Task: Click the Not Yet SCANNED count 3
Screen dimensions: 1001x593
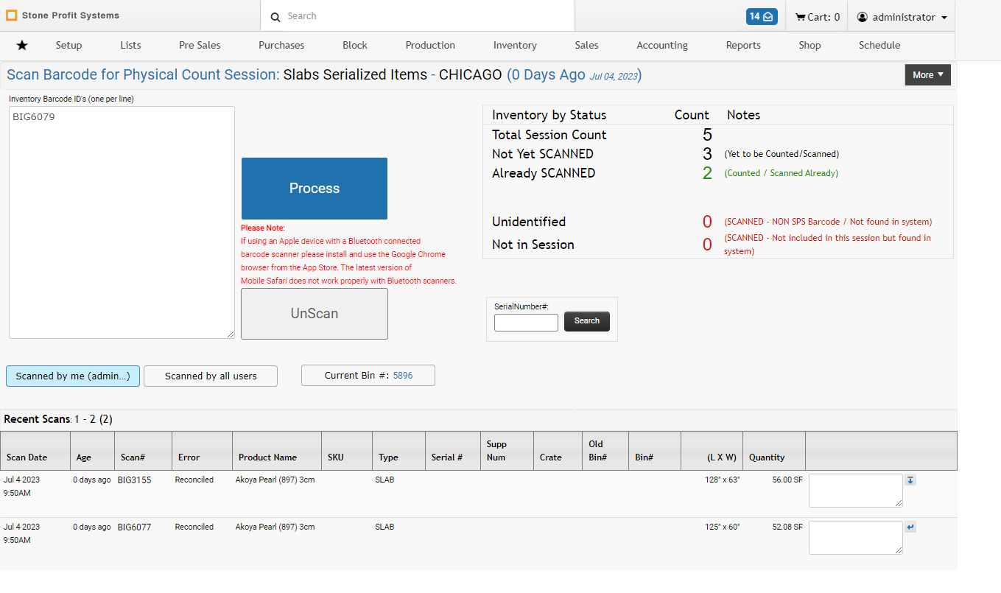Action: [x=707, y=154]
